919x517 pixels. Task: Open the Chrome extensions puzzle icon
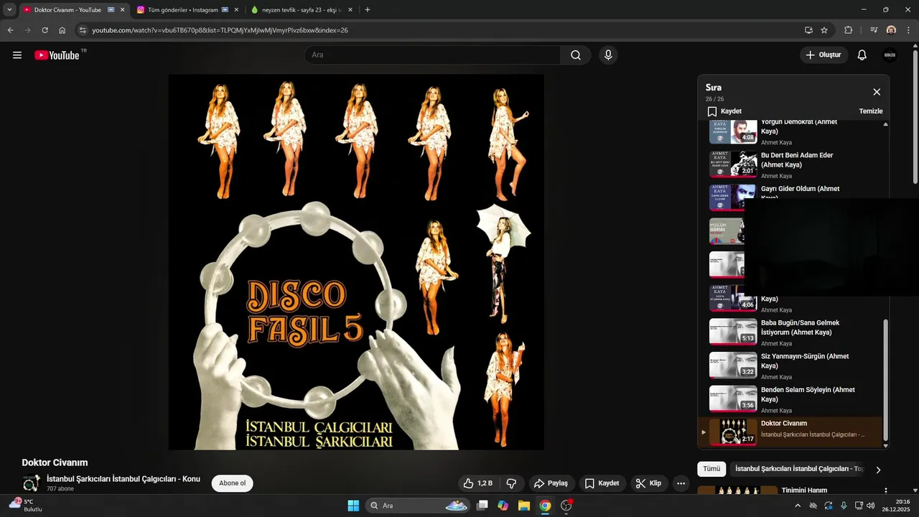(x=849, y=30)
